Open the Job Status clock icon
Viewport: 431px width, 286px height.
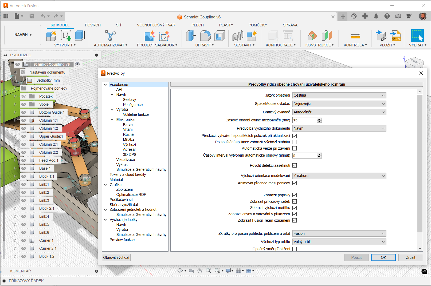[x=365, y=16]
